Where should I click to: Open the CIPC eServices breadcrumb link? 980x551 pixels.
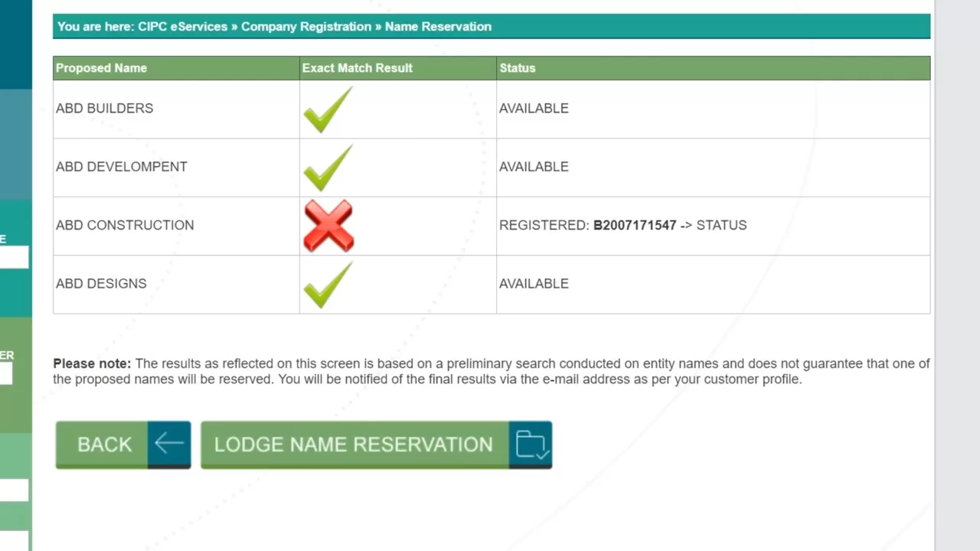coord(182,27)
